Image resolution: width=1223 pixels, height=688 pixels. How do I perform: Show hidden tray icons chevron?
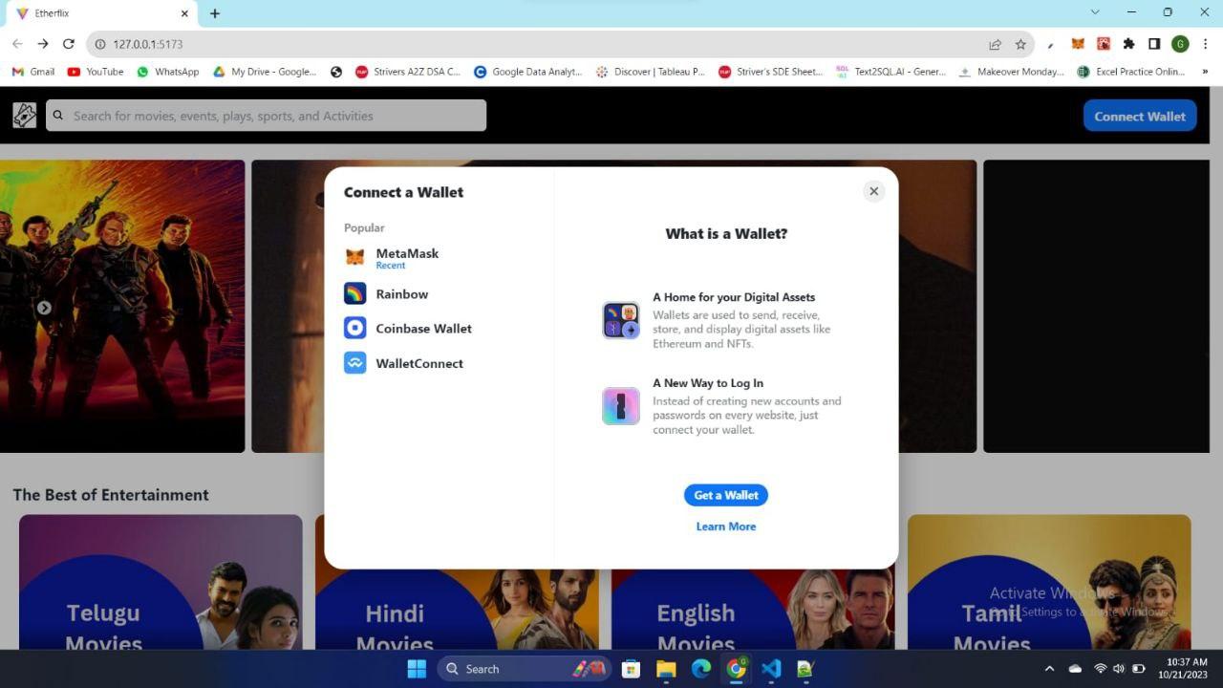(1049, 669)
